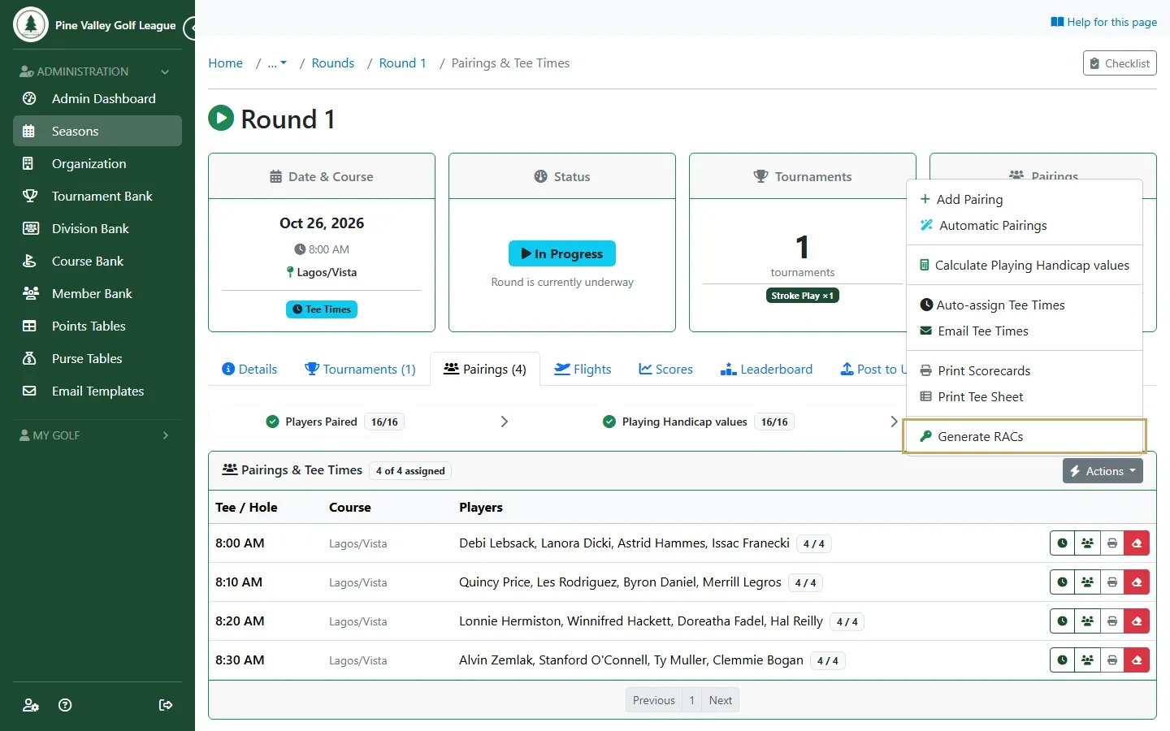The height and width of the screenshot is (731, 1170).
Task: Open the Help for this page link
Action: [1103, 22]
